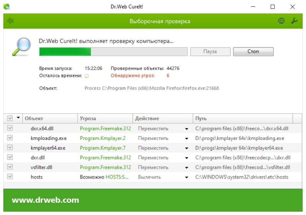Open the action dropdown for dxr.x64.dll
306x215 pixels.
coord(187,128)
